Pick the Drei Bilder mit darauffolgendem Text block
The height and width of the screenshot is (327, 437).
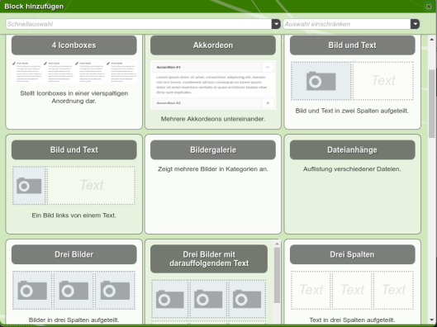coord(209,258)
